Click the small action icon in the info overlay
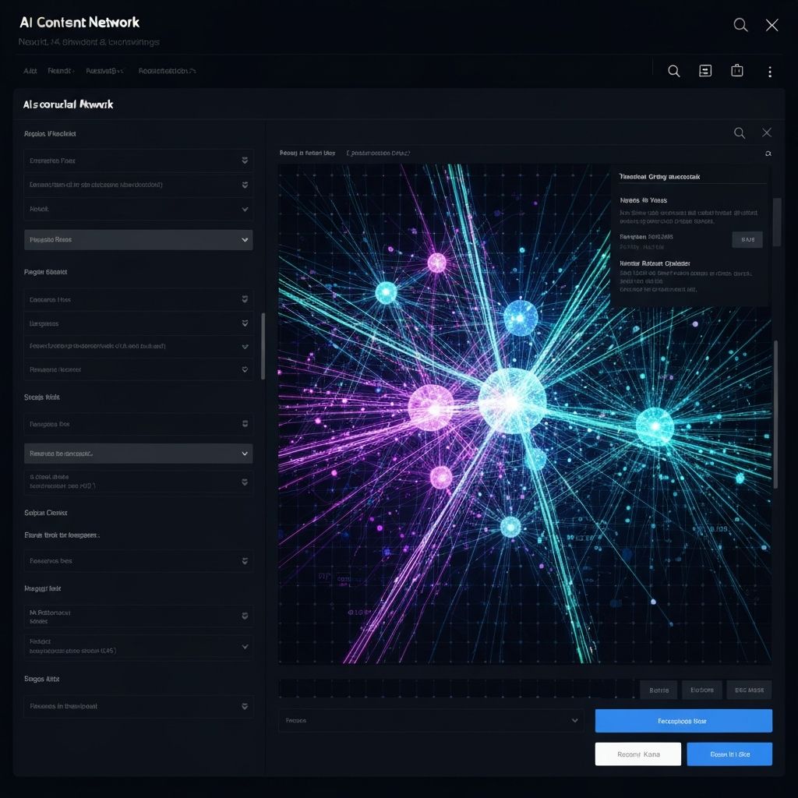This screenshot has width=798, height=798. (747, 239)
